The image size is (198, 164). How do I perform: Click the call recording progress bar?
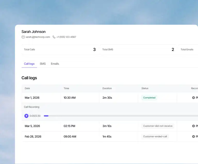[121, 116]
